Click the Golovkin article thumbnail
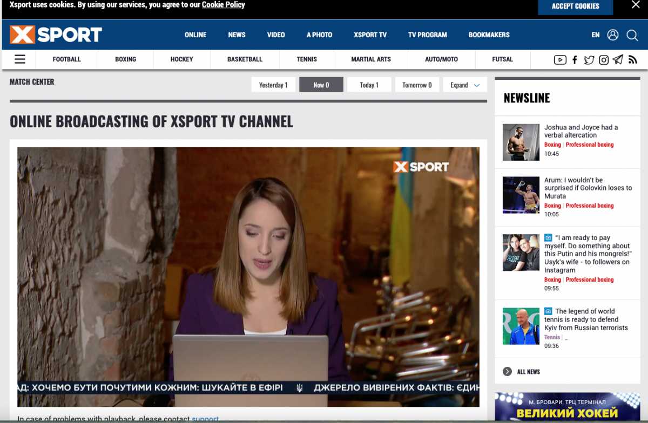648x423 pixels. [x=521, y=195]
